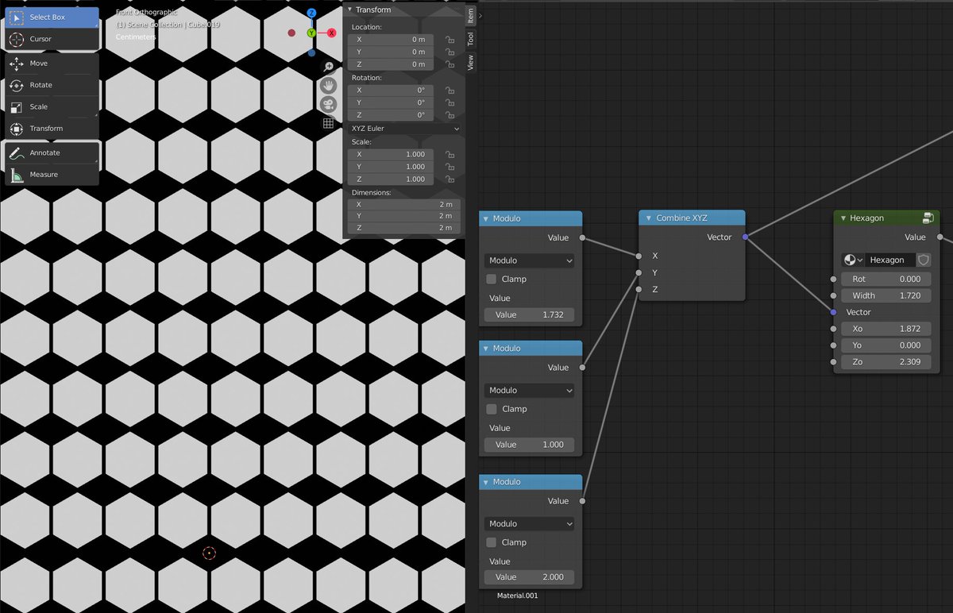Open the Hexagon node group browse dropdown
This screenshot has width=953, height=613.
(853, 260)
